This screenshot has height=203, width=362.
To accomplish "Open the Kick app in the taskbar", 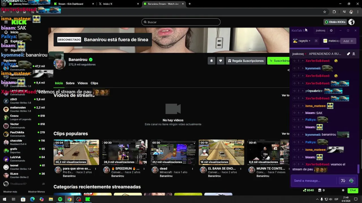I will [88, 199].
